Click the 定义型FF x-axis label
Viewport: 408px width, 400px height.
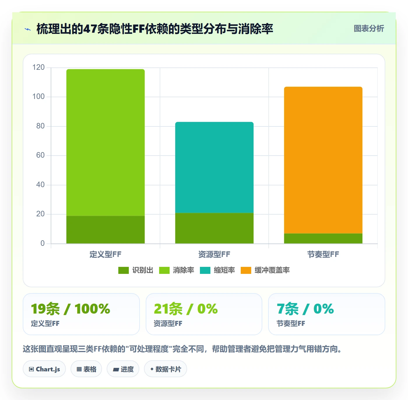coord(105,254)
